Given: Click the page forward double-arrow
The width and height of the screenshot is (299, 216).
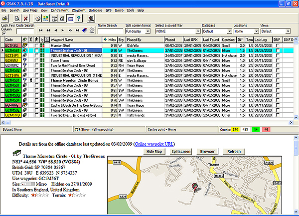Looking at the screenshot, I should click(70, 30).
